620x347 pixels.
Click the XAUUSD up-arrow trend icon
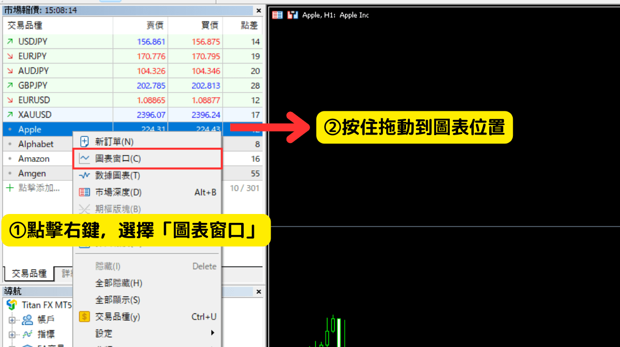(x=10, y=114)
